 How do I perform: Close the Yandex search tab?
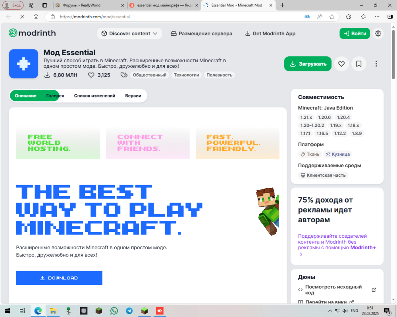197,5
